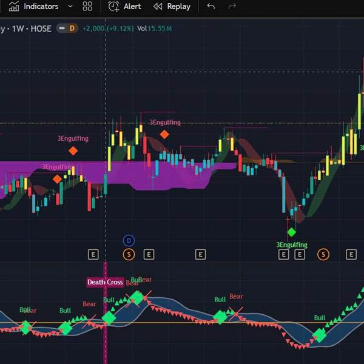Open the earnings E marker in middle of chart
Image resolution: width=364 pixels, height=364 pixels.
(x=201, y=255)
